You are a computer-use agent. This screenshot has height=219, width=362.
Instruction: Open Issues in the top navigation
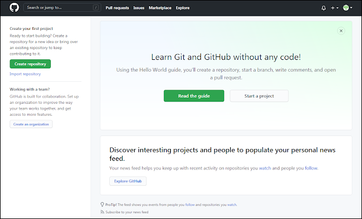(x=139, y=8)
